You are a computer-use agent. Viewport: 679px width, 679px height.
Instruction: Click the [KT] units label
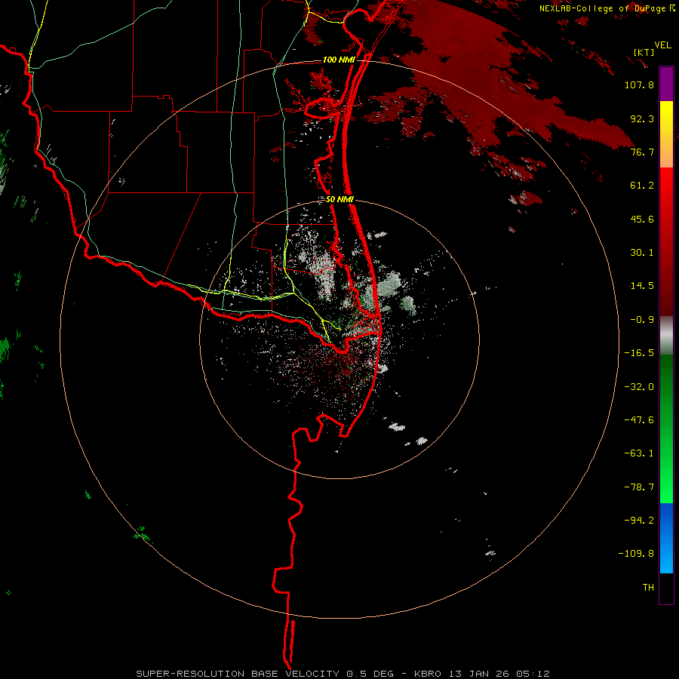[644, 52]
